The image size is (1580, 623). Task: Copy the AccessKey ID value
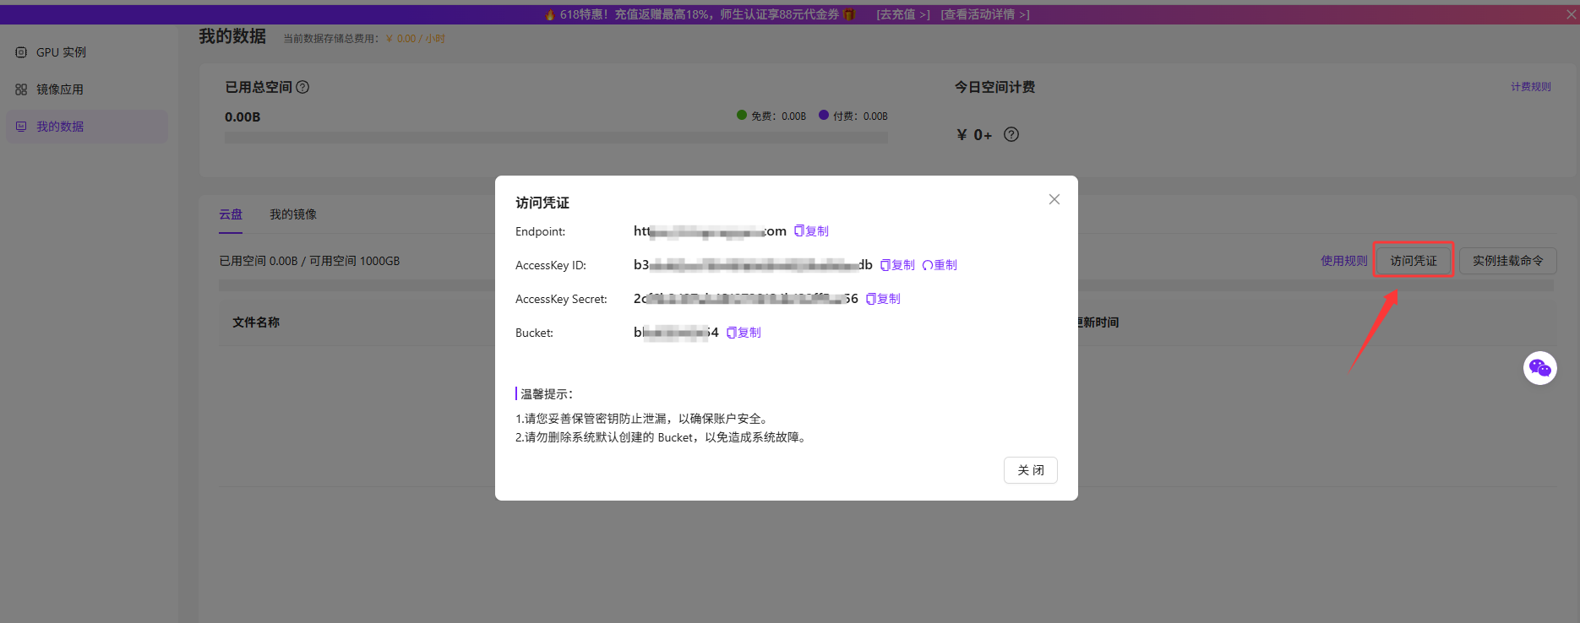tap(897, 265)
